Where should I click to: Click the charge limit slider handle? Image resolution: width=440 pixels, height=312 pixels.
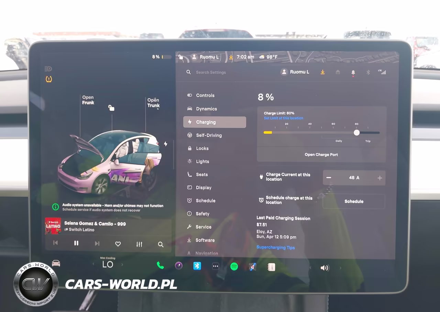356,133
